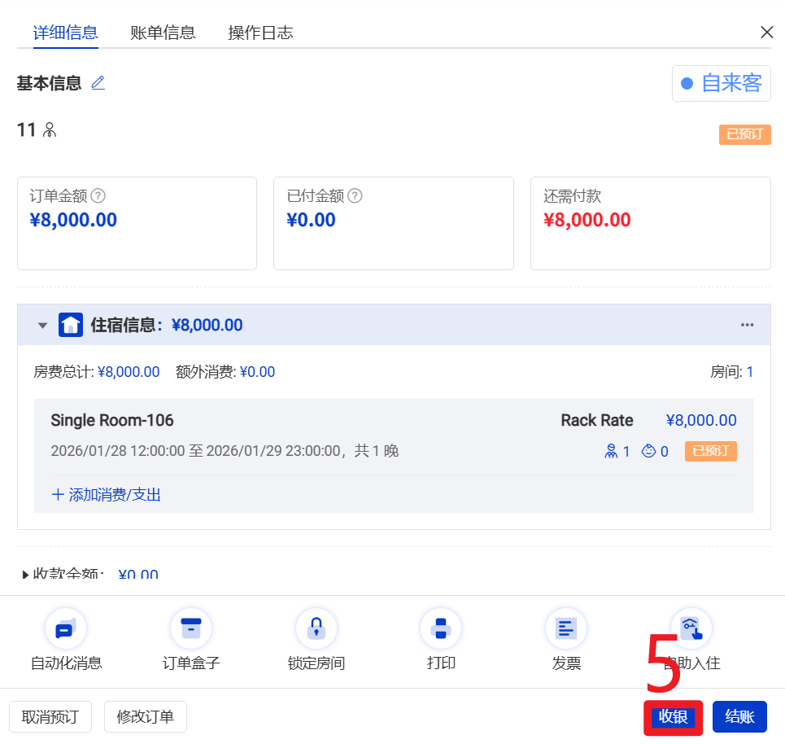This screenshot has width=785, height=744.
Task: Click the 修改订单 modify order button
Action: click(x=146, y=717)
